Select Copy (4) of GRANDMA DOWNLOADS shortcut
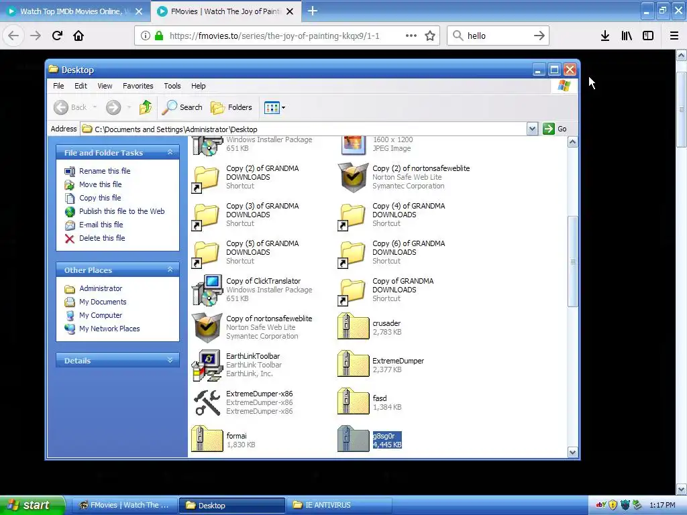The height and width of the screenshot is (515, 687). (x=353, y=217)
